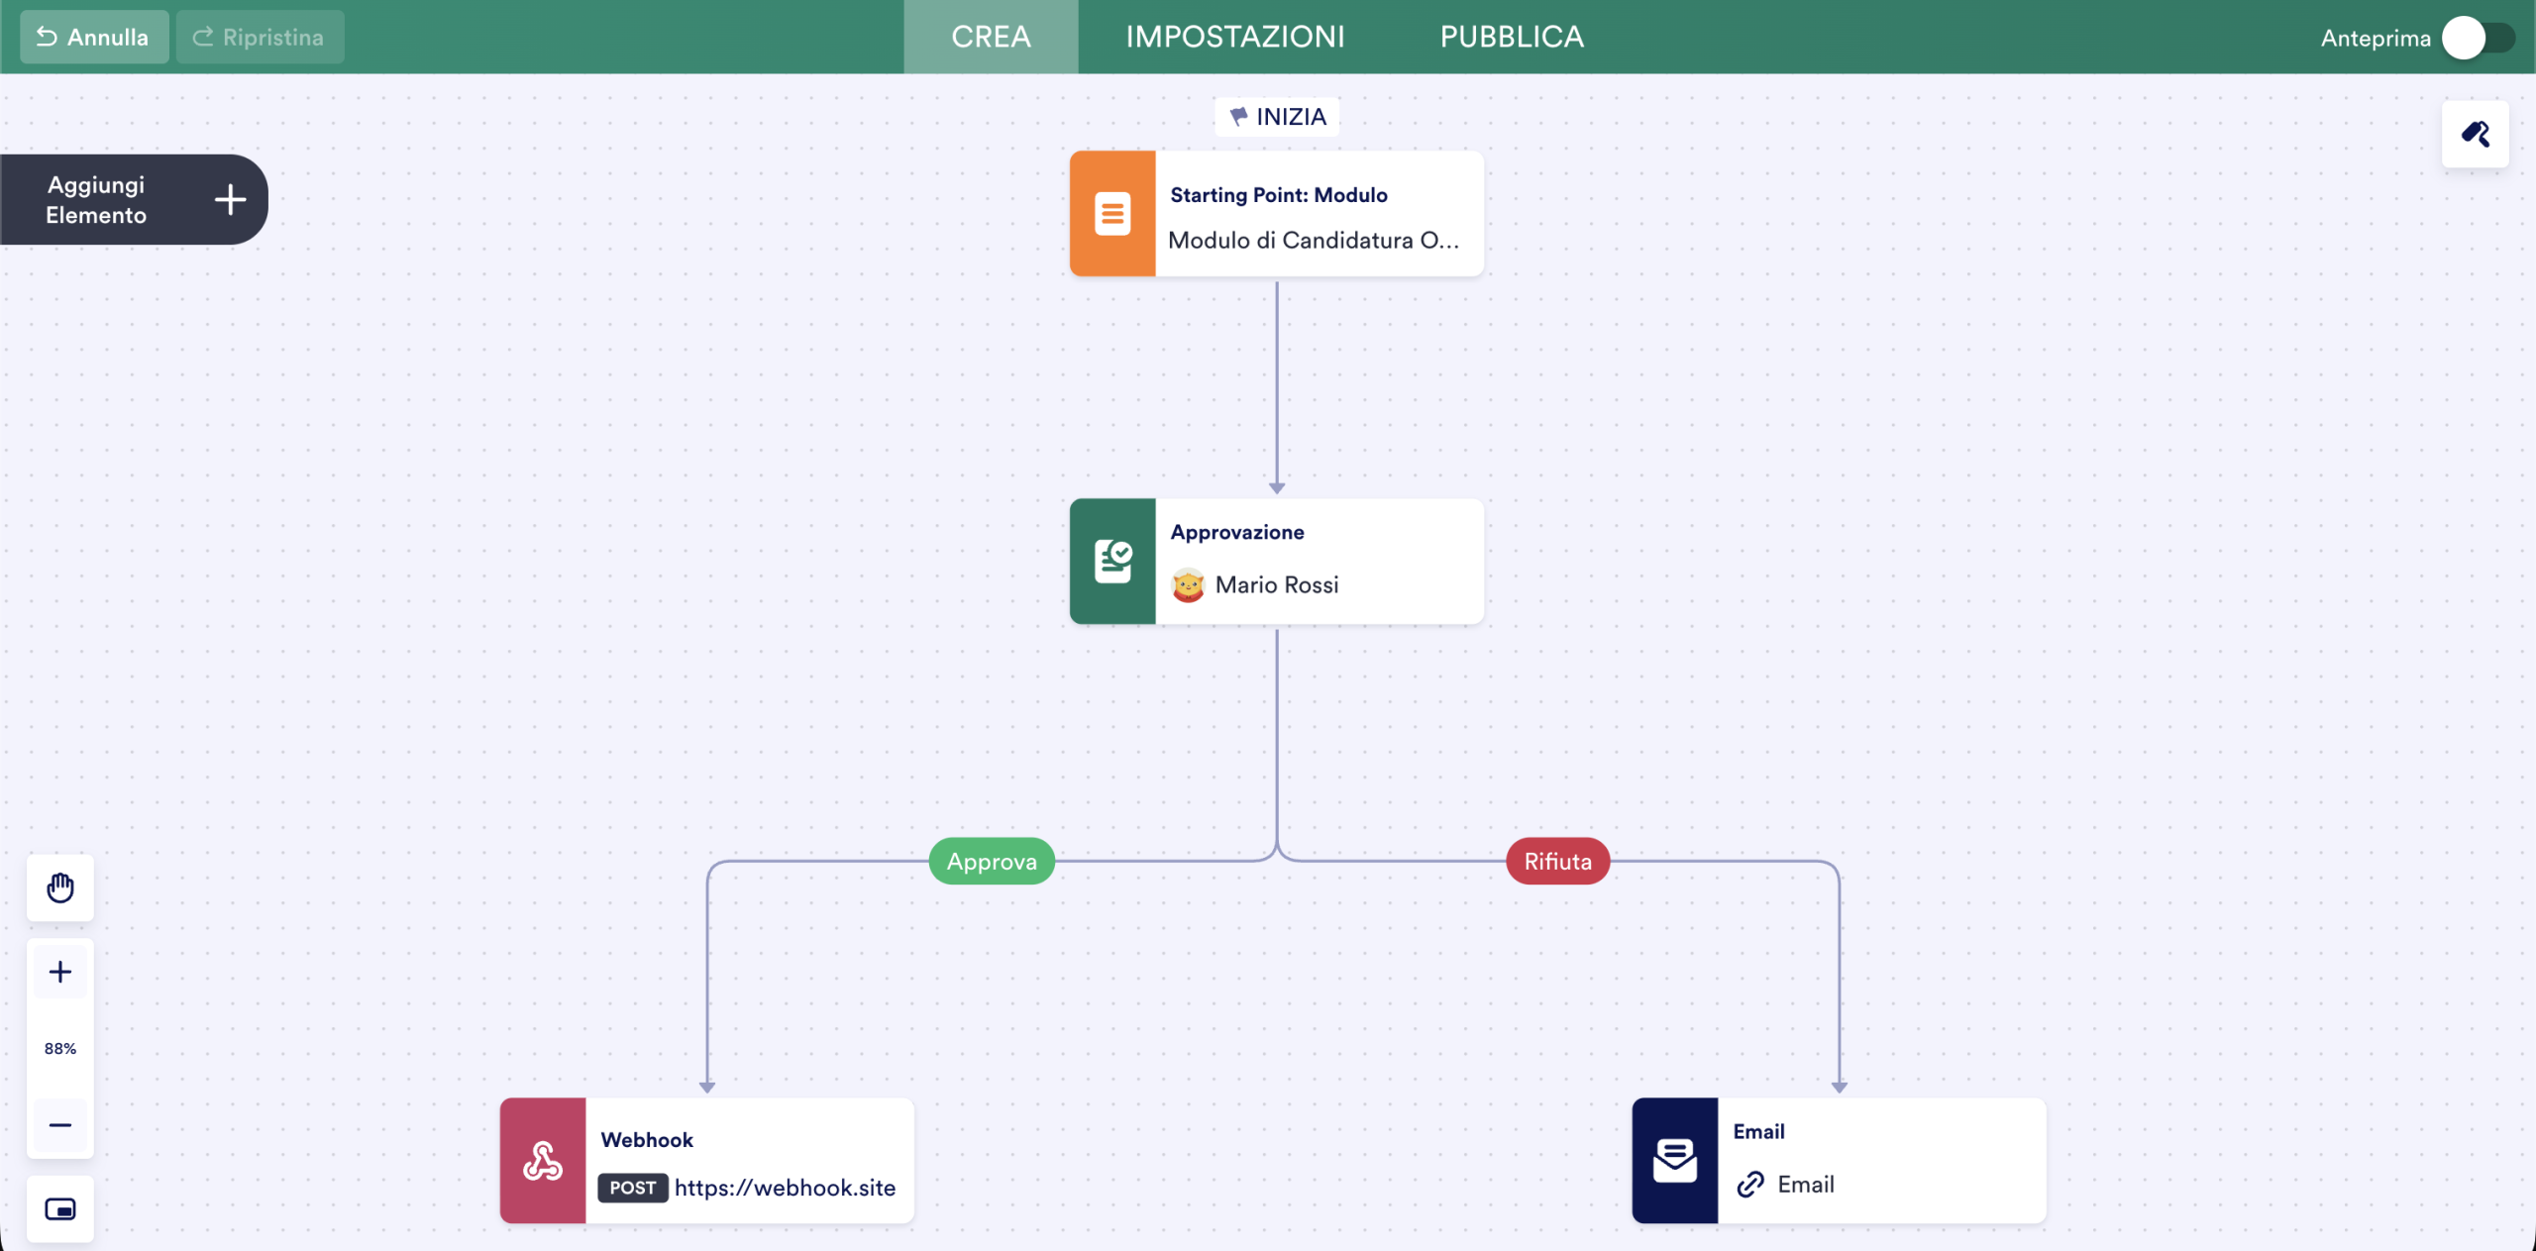Select the Rifiuta branch label
Screen dimensions: 2536x1251
click(x=1557, y=862)
